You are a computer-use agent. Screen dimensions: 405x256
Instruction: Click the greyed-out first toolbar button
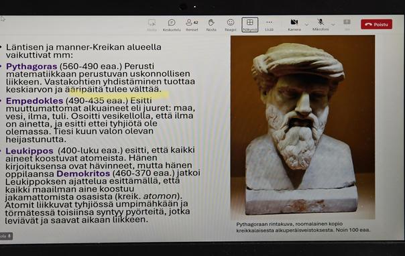[152, 25]
